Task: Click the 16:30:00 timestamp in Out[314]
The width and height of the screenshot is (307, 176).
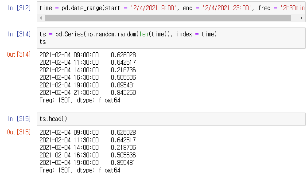Action: click(69, 78)
